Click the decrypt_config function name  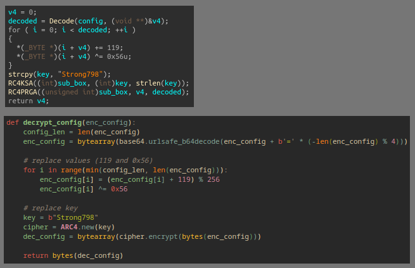[x=53, y=123]
